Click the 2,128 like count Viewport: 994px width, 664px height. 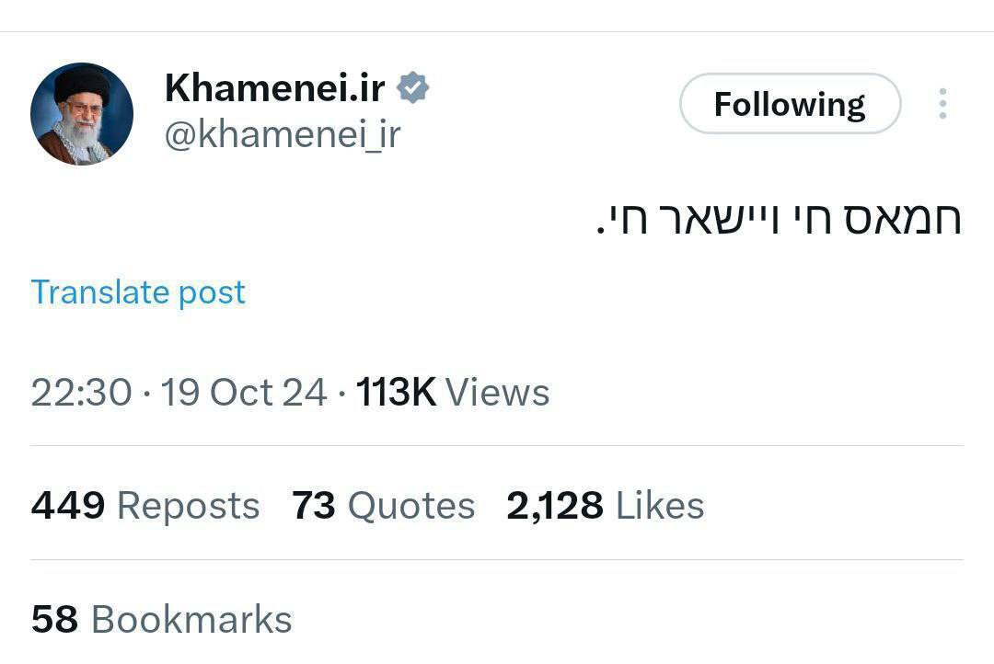click(555, 506)
